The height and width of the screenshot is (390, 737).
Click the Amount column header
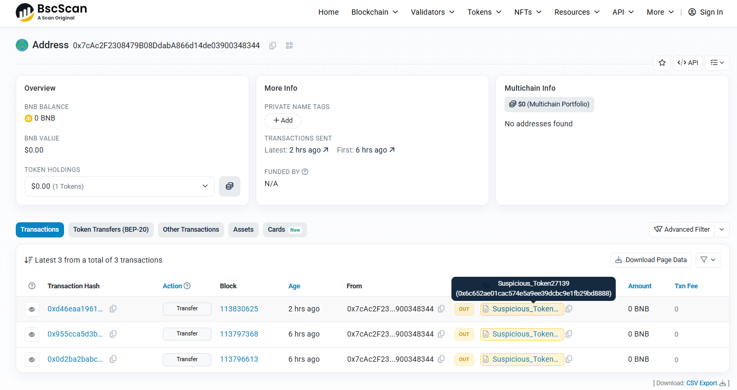(x=640, y=286)
